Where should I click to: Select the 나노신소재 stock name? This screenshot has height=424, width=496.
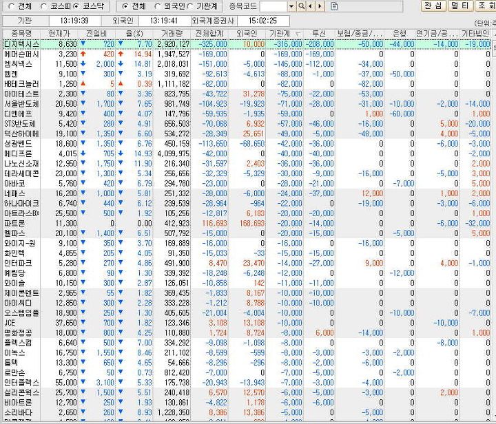21,164
